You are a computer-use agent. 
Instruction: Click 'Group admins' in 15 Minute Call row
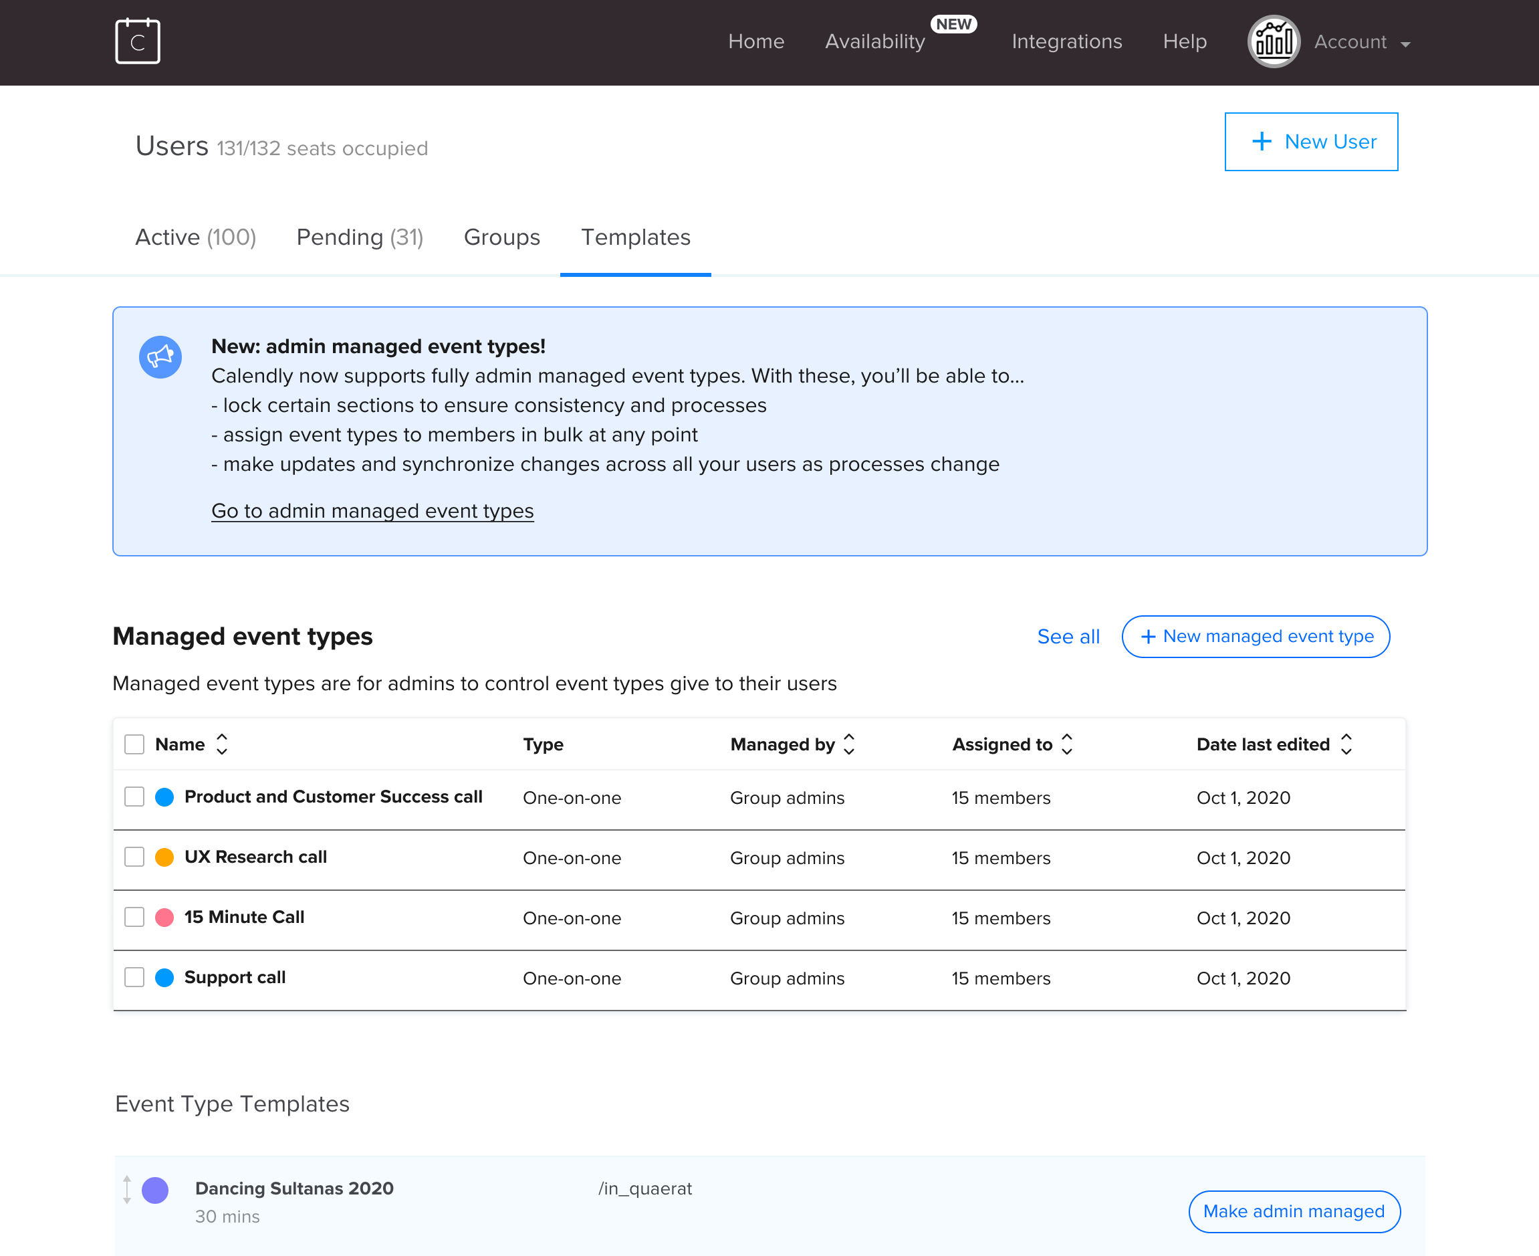(x=787, y=918)
